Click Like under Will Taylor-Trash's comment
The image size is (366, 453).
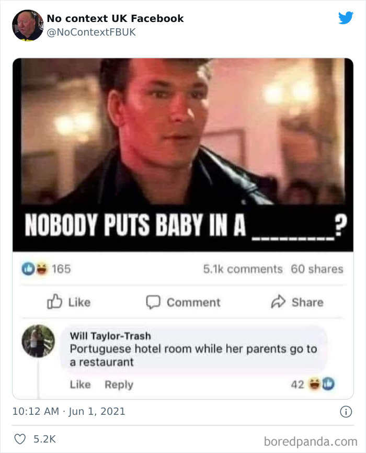[79, 384]
